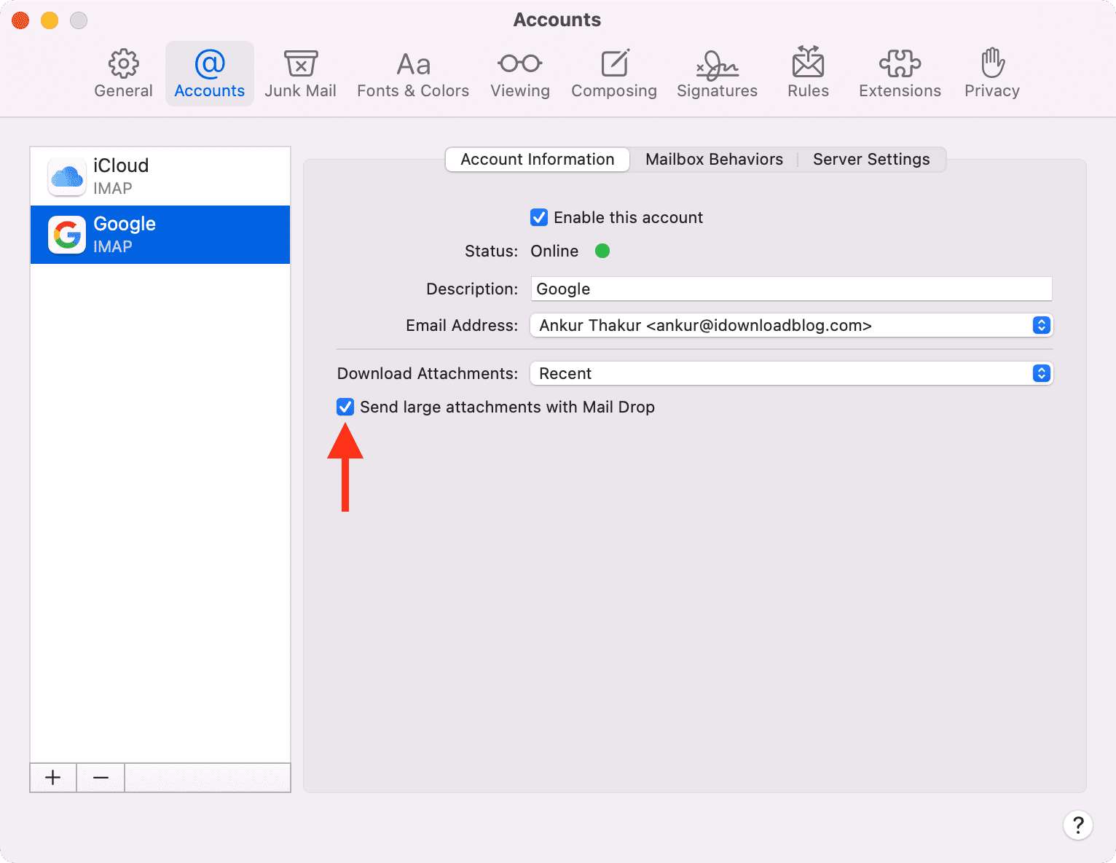Switch to the Viewing preferences pane
The width and height of the screenshot is (1116, 863).
(x=519, y=74)
